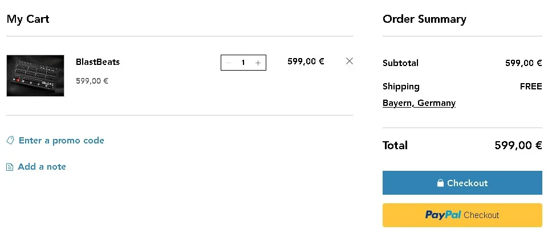The width and height of the screenshot is (548, 234).
Task: Click the Subtotal amount in Order Summary
Action: click(523, 63)
